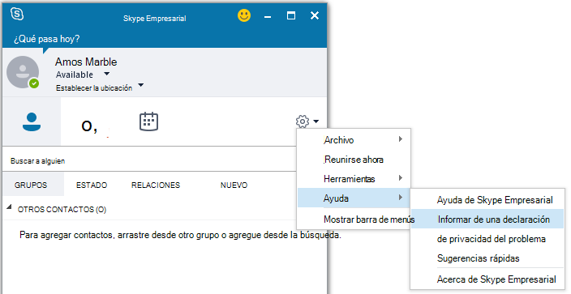Select de privacidad del problema entry
Screen dimensions: 571x294
(x=487, y=239)
